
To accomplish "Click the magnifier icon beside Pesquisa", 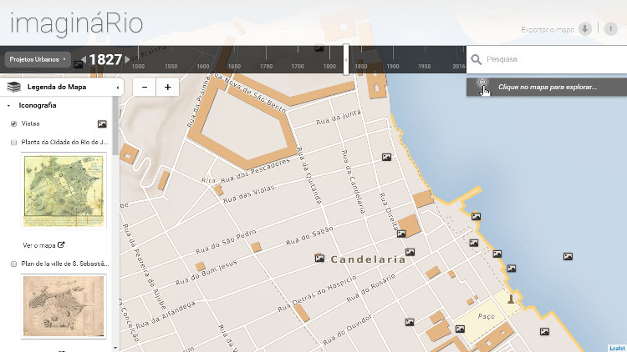I will coord(477,59).
